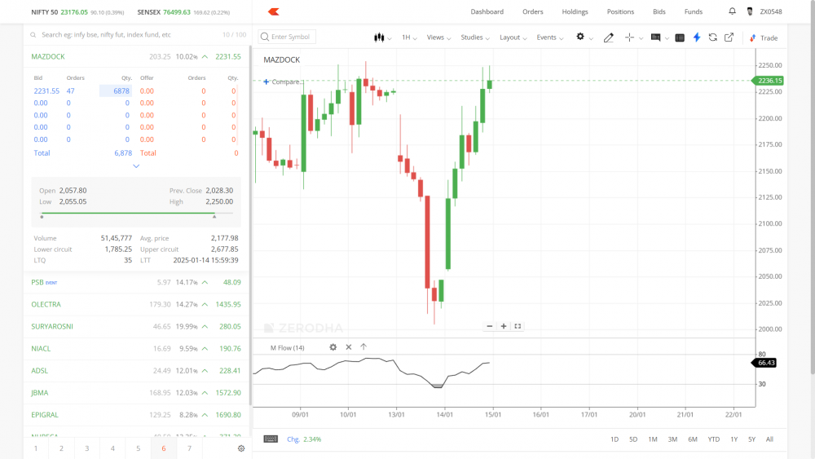
Task: Go to Holdings page
Action: 575,11
